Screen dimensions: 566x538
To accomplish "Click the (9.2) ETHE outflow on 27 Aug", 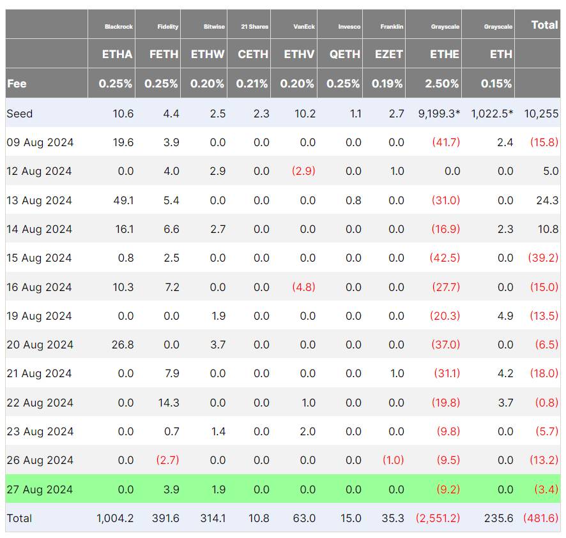I will pos(448,489).
